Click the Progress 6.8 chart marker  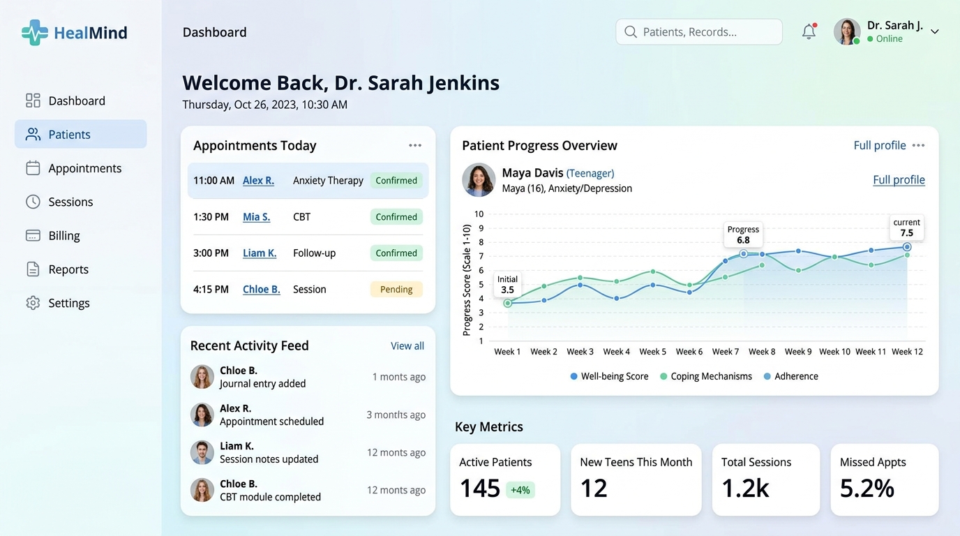[x=744, y=254]
